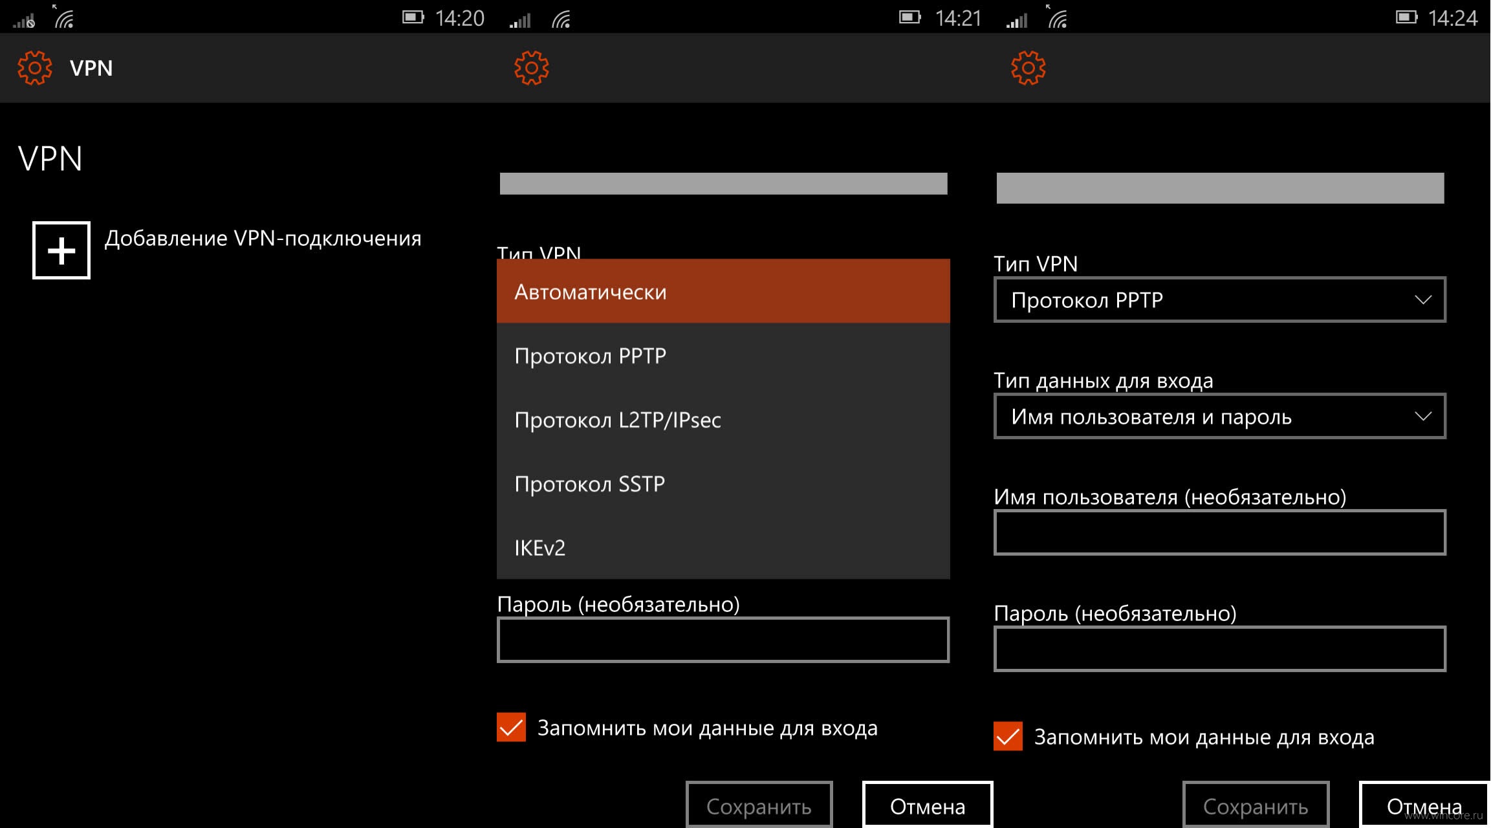Choose Протокол L2TP/IPsec option
Viewport: 1491px width, 828px height.
[723, 419]
